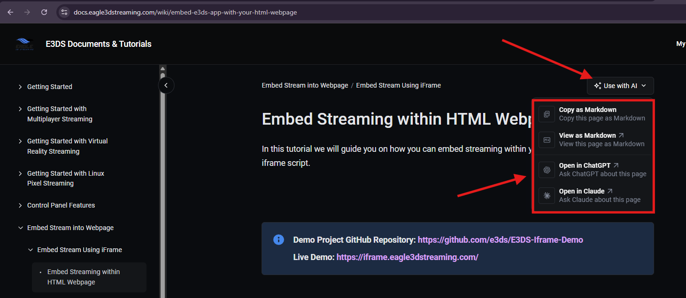The width and height of the screenshot is (686, 298).
Task: Click the 'Demo Project GitHub Repository:' label
Action: [x=355, y=240]
